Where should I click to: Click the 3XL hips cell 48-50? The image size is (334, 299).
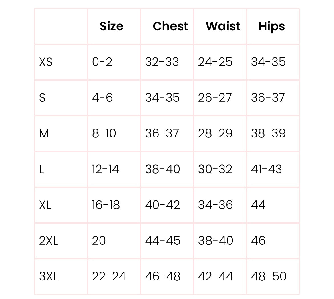coord(269,276)
